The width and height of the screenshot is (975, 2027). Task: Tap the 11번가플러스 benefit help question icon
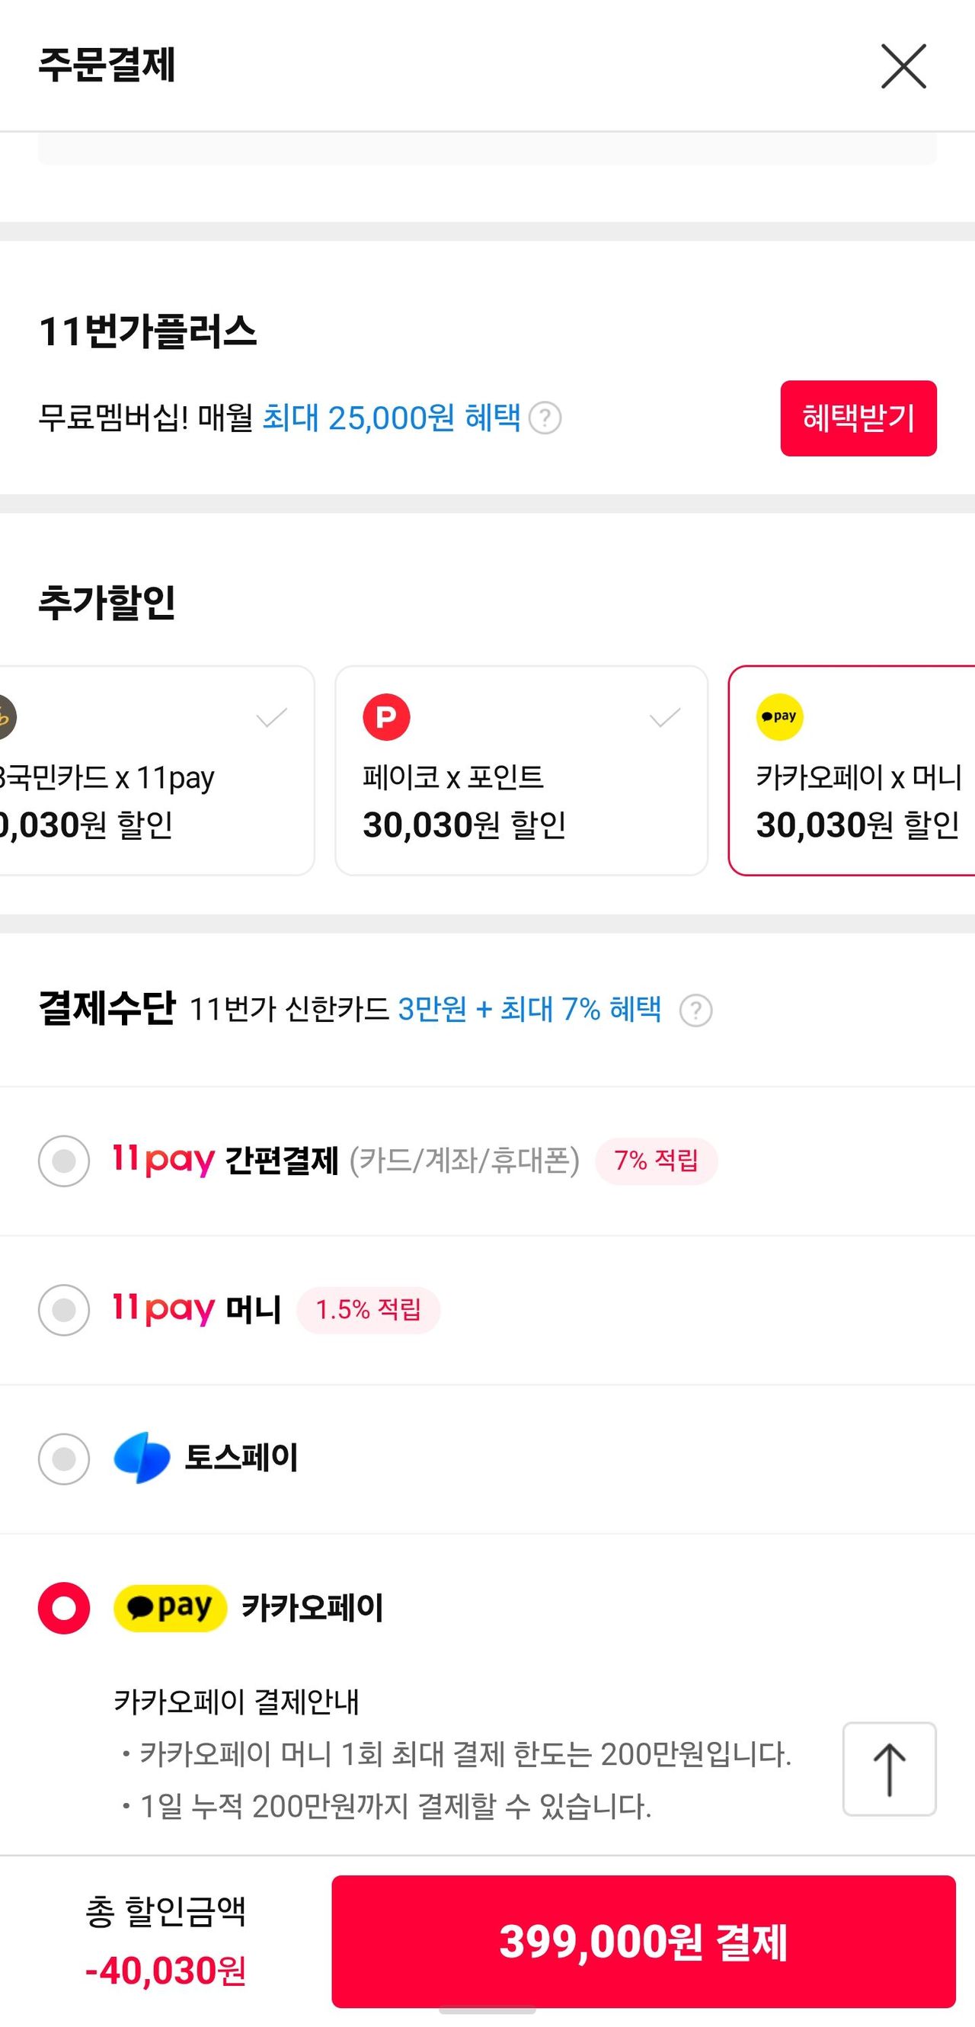click(545, 418)
